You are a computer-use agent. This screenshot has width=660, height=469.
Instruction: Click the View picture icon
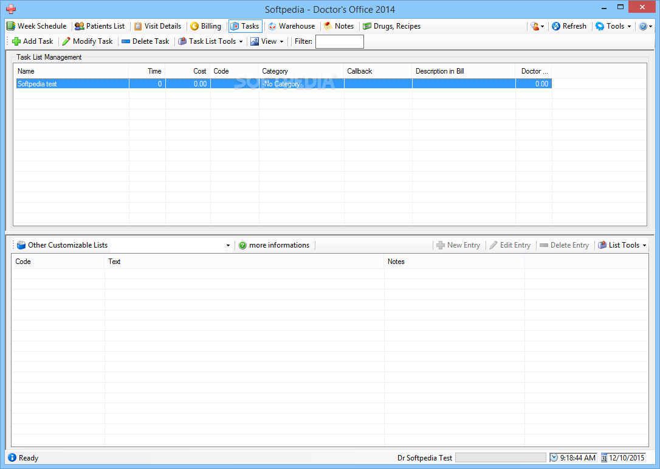coord(254,41)
